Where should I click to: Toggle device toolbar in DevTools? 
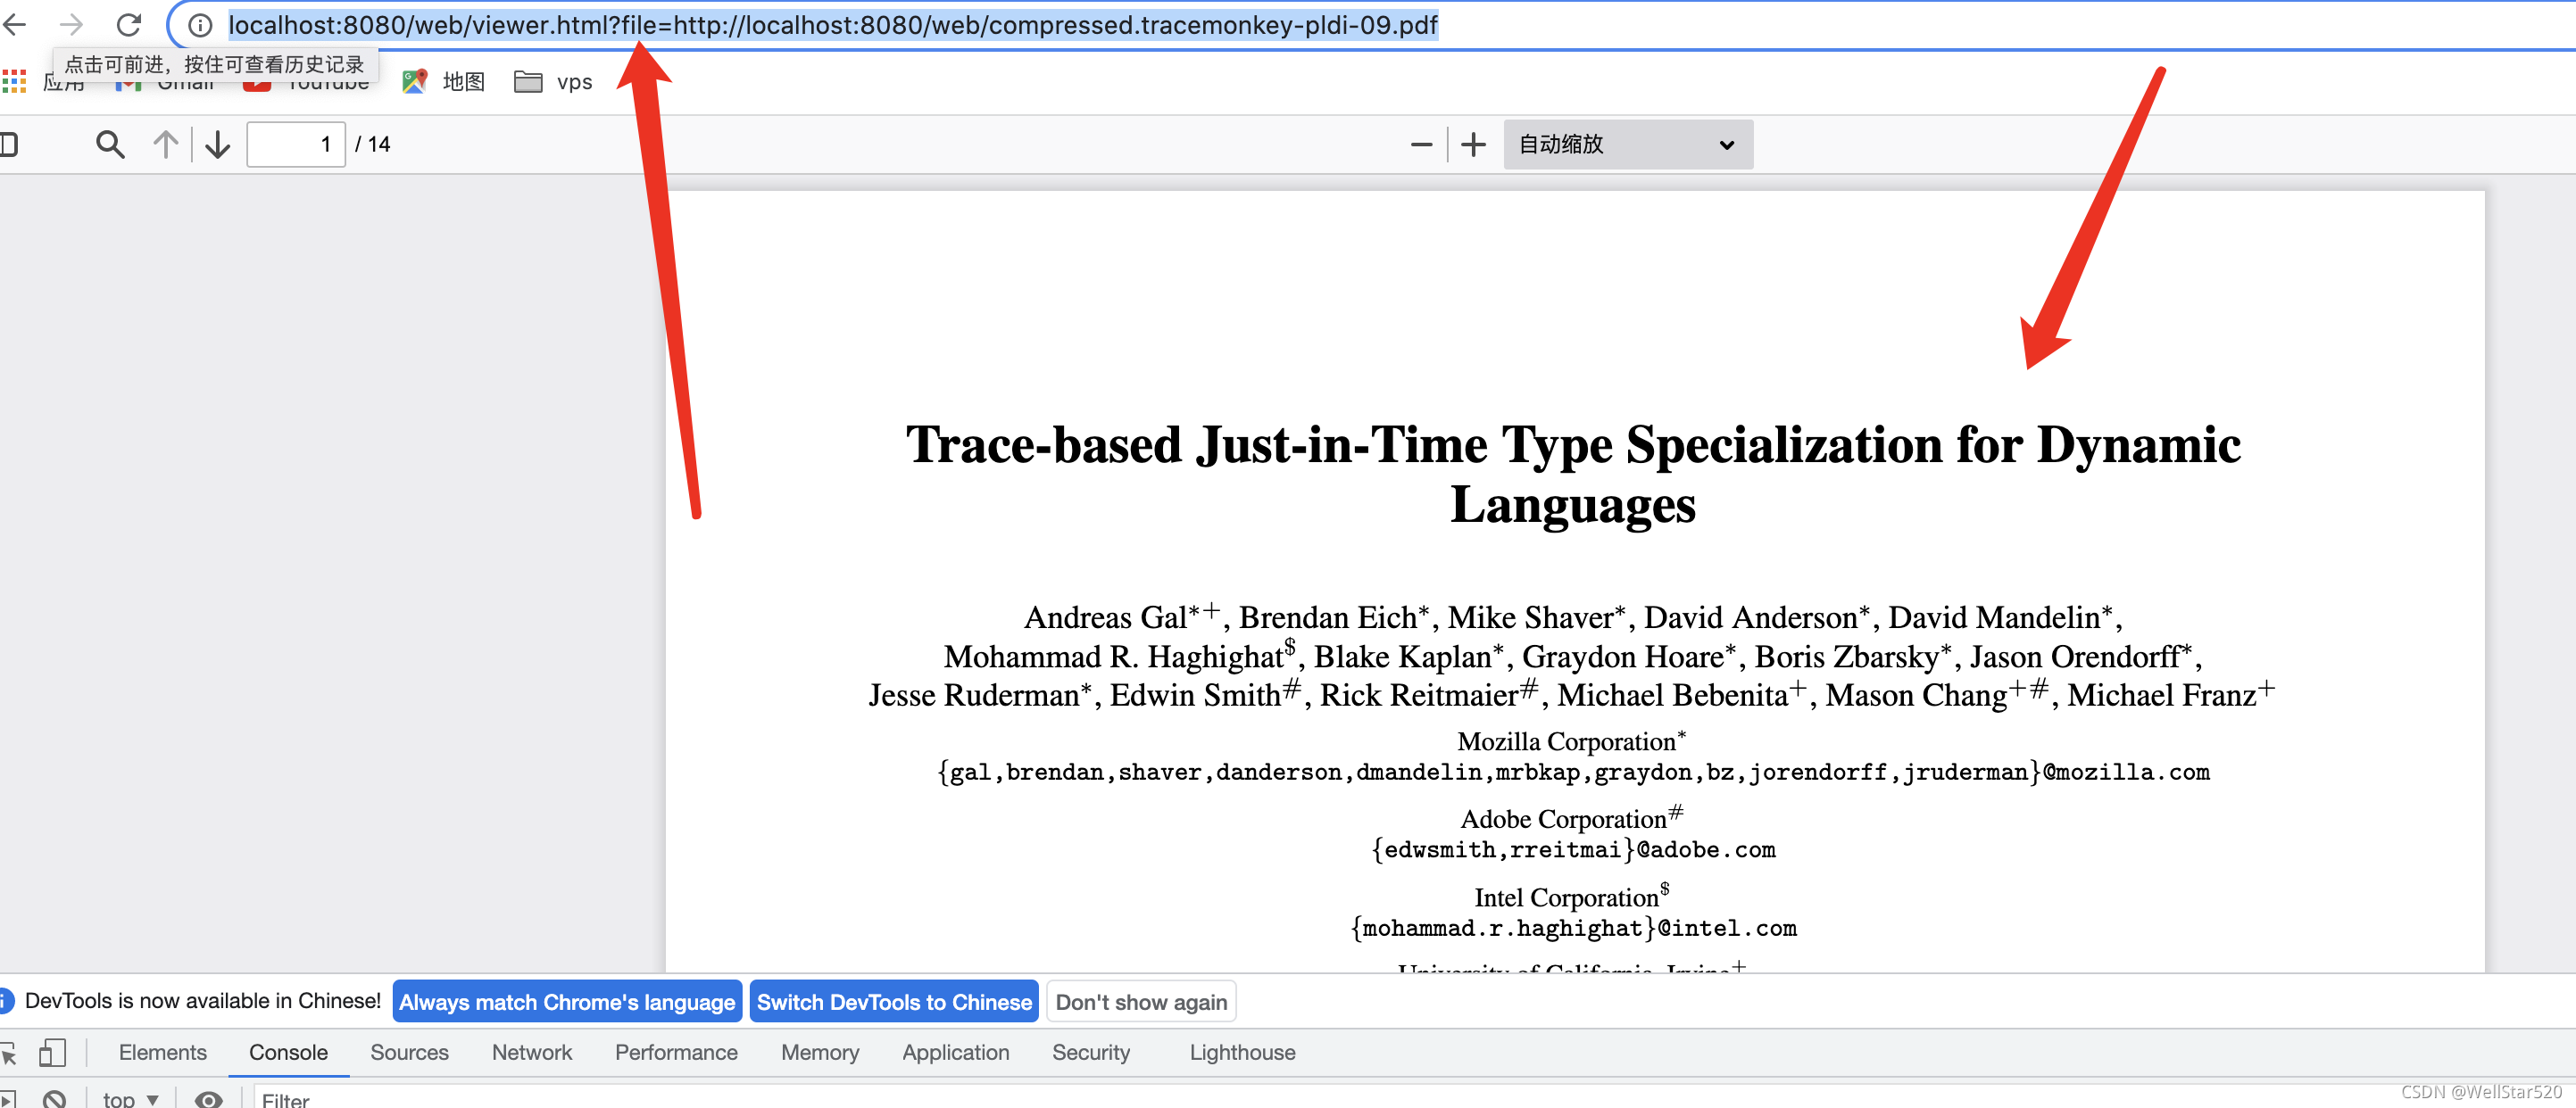pos(52,1053)
